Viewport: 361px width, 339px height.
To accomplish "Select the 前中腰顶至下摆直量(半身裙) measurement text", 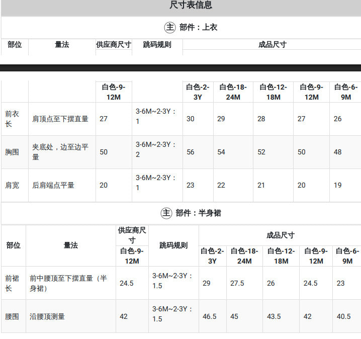I will [x=68, y=283].
